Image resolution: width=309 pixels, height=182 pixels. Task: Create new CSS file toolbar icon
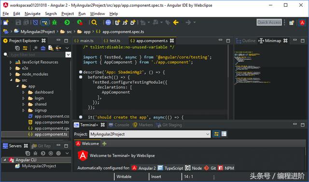[133, 23]
